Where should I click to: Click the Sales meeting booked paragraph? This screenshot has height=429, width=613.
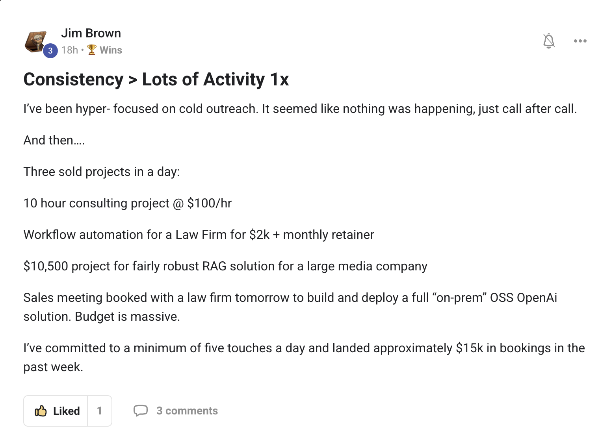pyautogui.click(x=290, y=307)
